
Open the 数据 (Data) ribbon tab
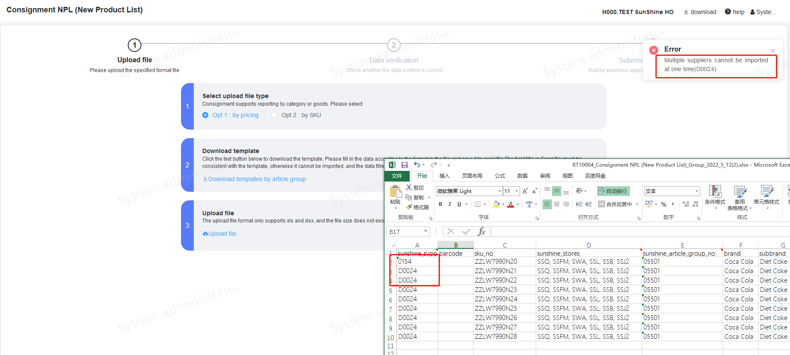tap(522, 176)
